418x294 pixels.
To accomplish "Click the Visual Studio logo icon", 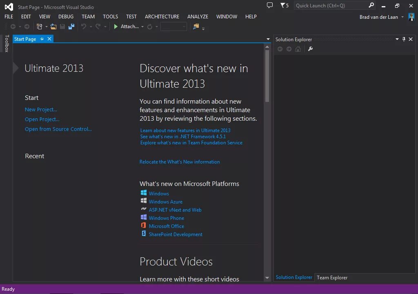I will tap(9, 7).
